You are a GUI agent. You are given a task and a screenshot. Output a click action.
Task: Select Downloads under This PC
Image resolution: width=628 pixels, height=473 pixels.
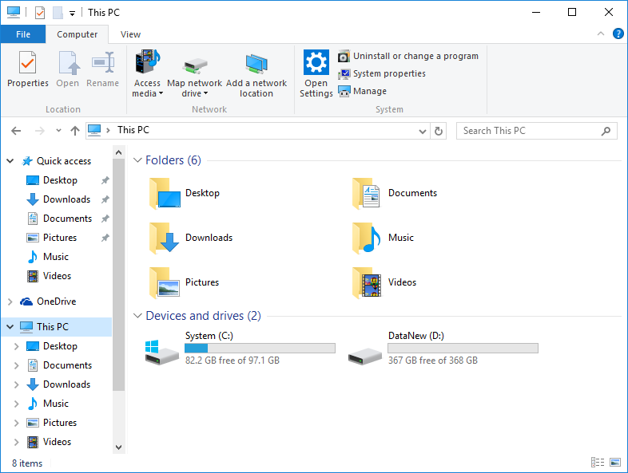tap(66, 384)
